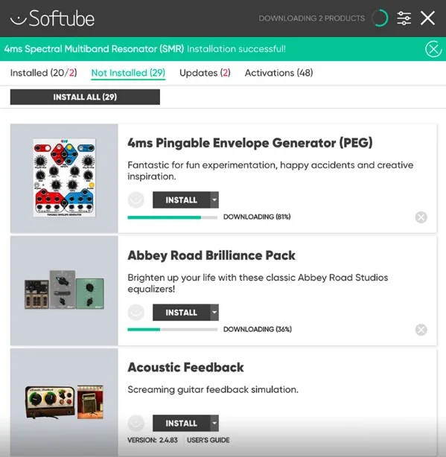Click the Downloading (36%) status label

click(258, 329)
